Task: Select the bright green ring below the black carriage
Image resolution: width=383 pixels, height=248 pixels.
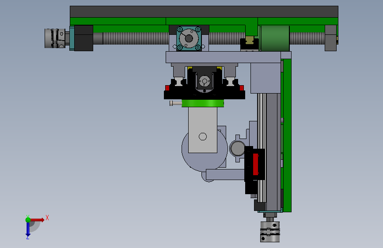Action: point(203,103)
